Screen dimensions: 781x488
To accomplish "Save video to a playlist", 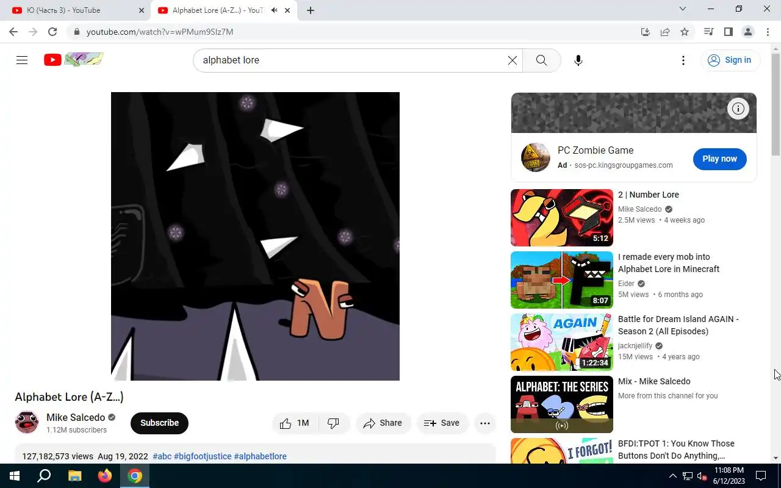I will coord(442,423).
